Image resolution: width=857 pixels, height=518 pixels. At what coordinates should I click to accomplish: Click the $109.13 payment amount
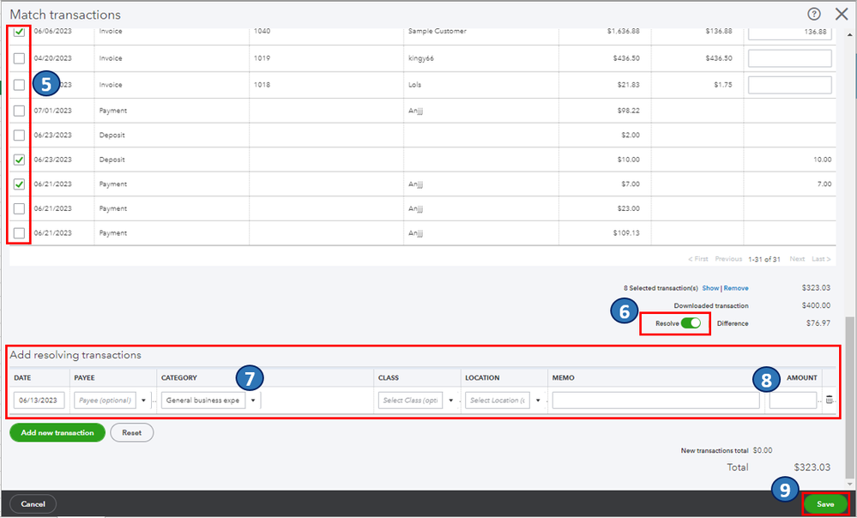626,232
